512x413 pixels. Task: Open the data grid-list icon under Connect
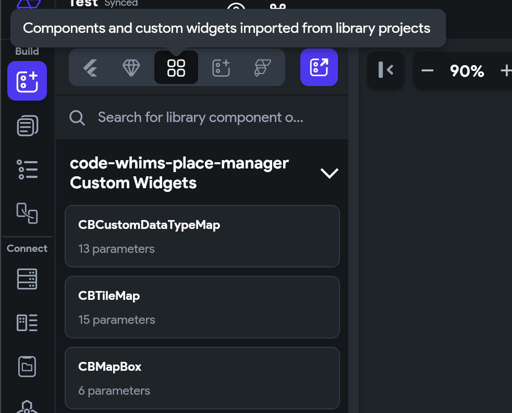click(x=27, y=323)
